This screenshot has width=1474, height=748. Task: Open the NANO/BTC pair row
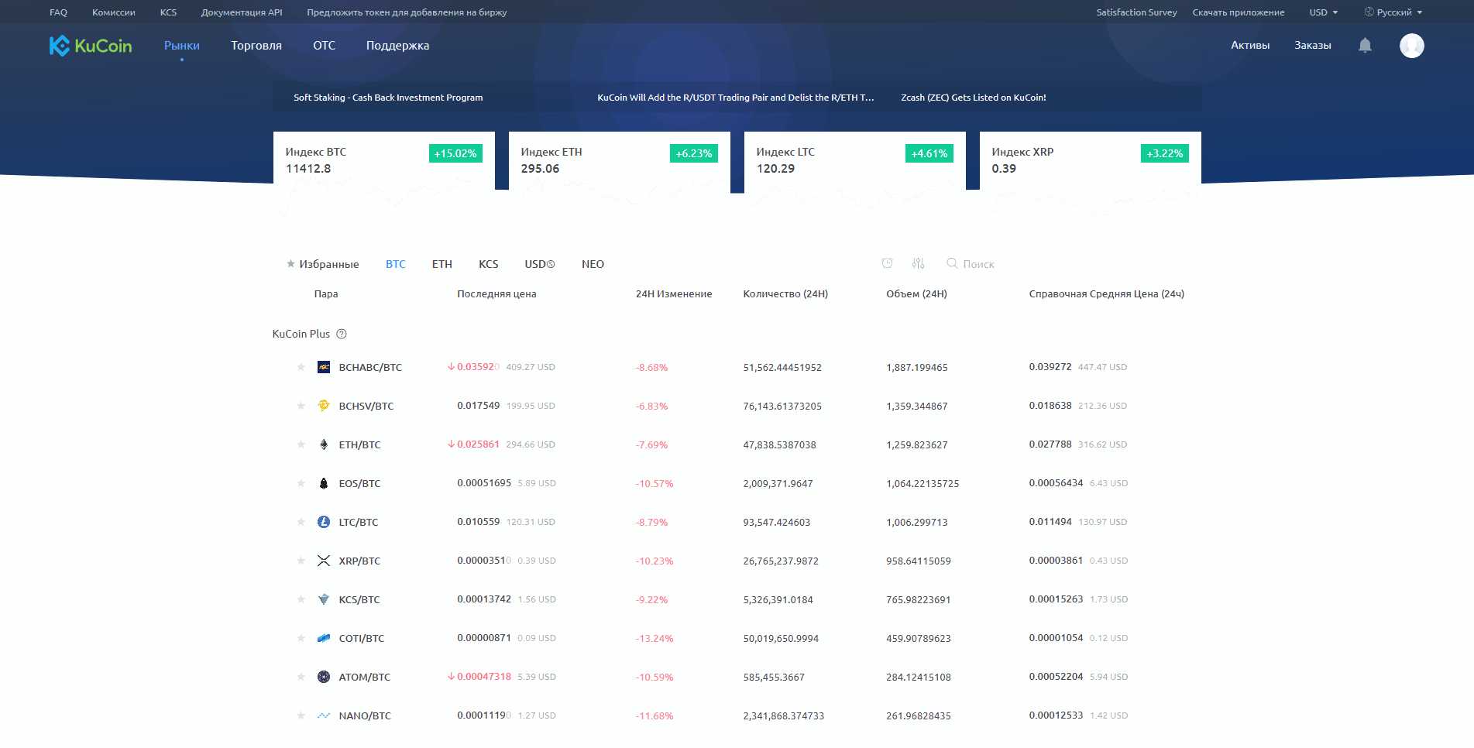[x=737, y=715]
